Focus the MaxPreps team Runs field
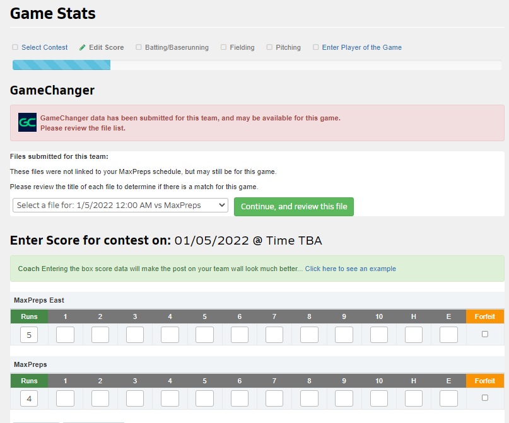This screenshot has height=423, width=509. click(29, 398)
